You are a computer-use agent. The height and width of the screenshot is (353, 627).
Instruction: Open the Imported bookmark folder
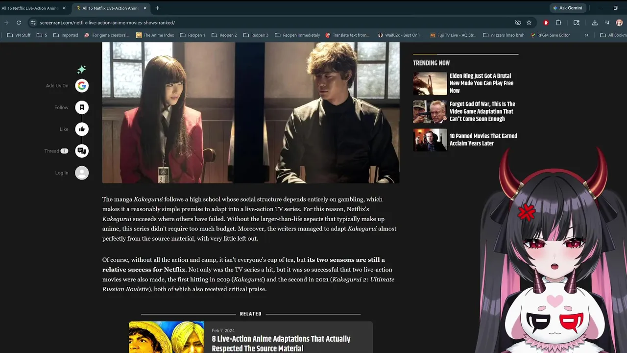pos(66,35)
